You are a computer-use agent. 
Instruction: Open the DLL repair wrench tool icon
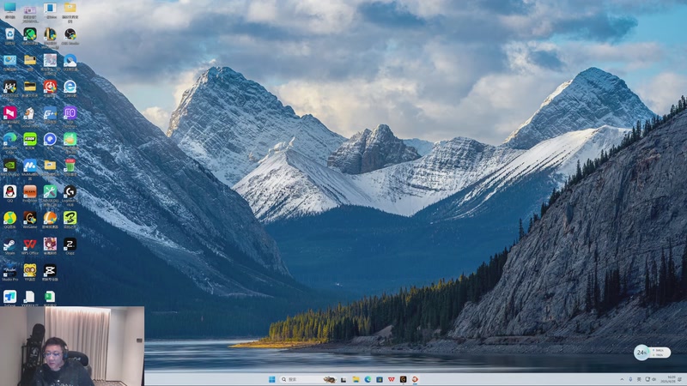click(x=50, y=191)
